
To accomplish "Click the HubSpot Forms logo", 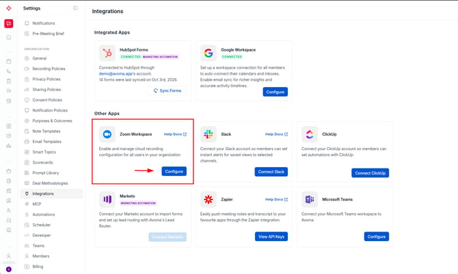I will tap(107, 53).
